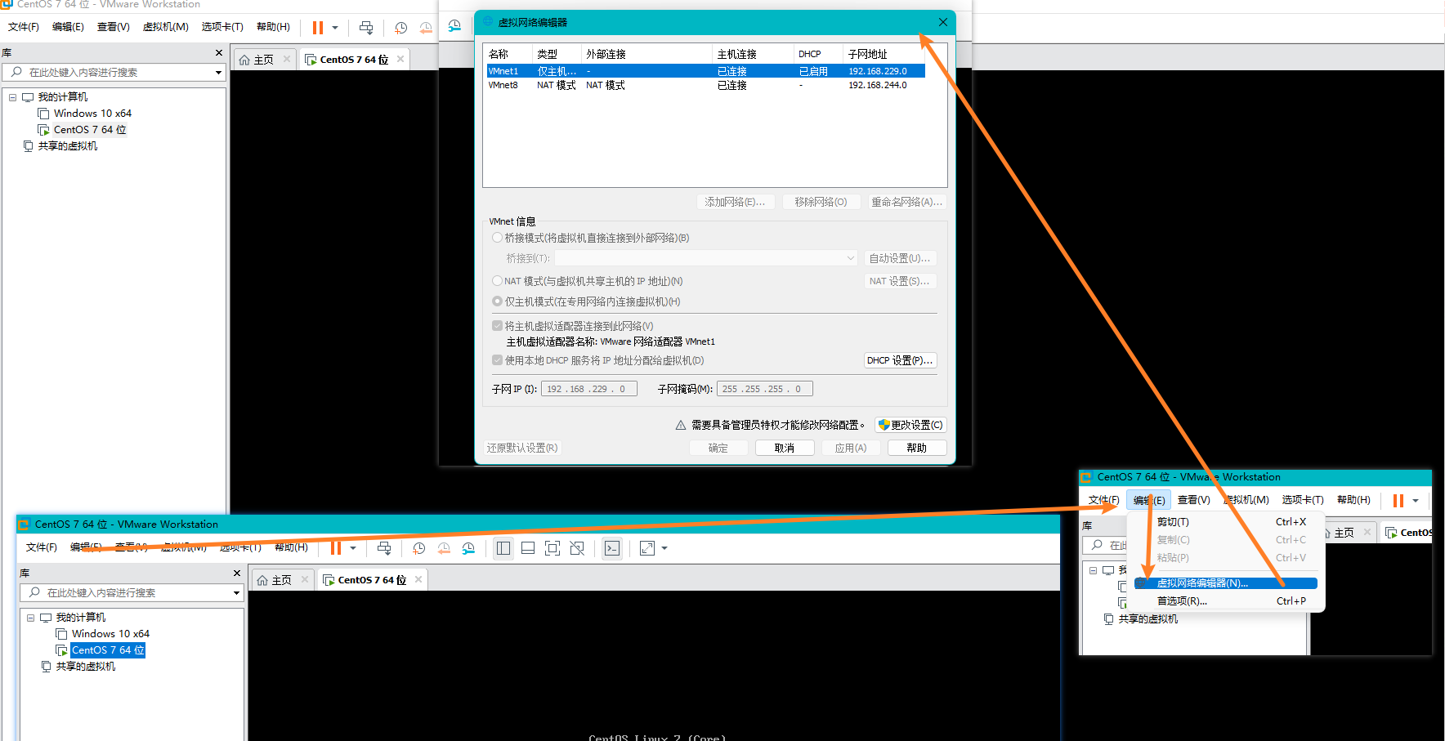This screenshot has width=1445, height=741.
Task: Toggle 使用本地 DHCP 服务 checkbox
Action: (497, 359)
